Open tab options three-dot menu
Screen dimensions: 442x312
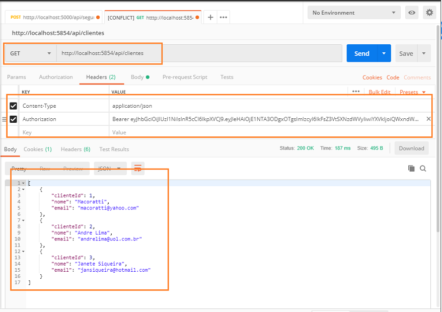[x=224, y=17]
